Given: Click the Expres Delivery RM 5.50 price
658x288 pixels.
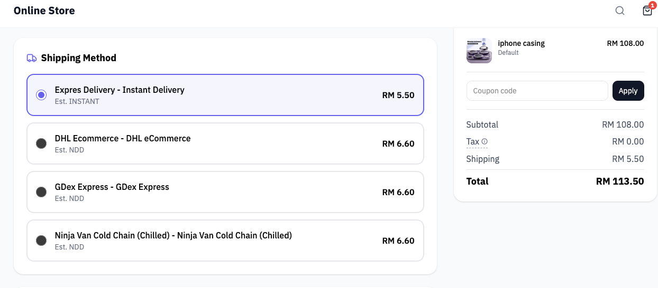Looking at the screenshot, I should click(x=398, y=95).
